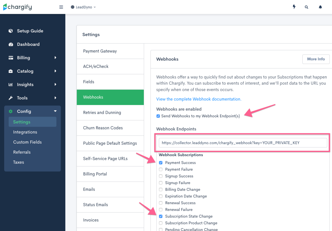This screenshot has height=231, width=332.
Task: Open Public Page Default Settings
Action: (110, 143)
